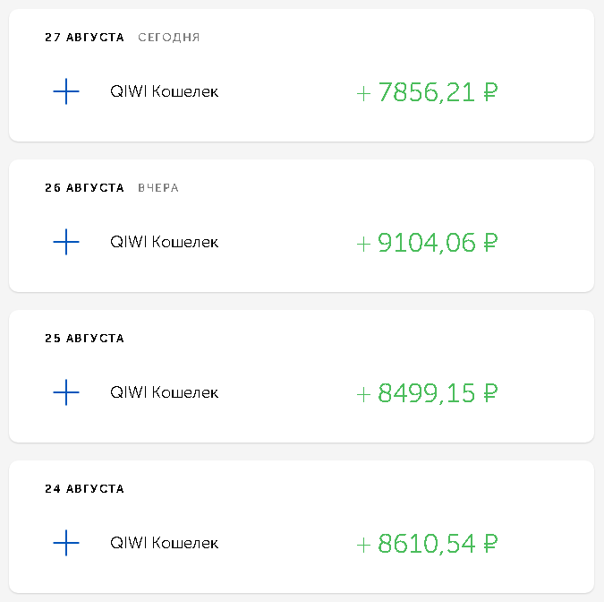Select the + 8499,15 ₽ amount
604x602 pixels.
pos(427,393)
